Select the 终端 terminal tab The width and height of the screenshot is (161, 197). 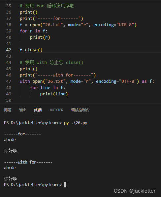38,110
